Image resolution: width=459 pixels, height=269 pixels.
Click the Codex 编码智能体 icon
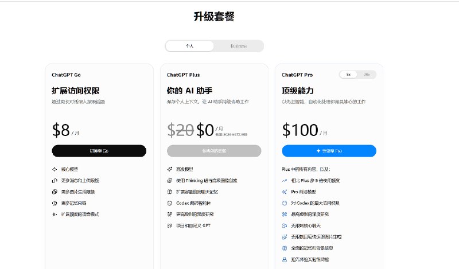point(169,203)
